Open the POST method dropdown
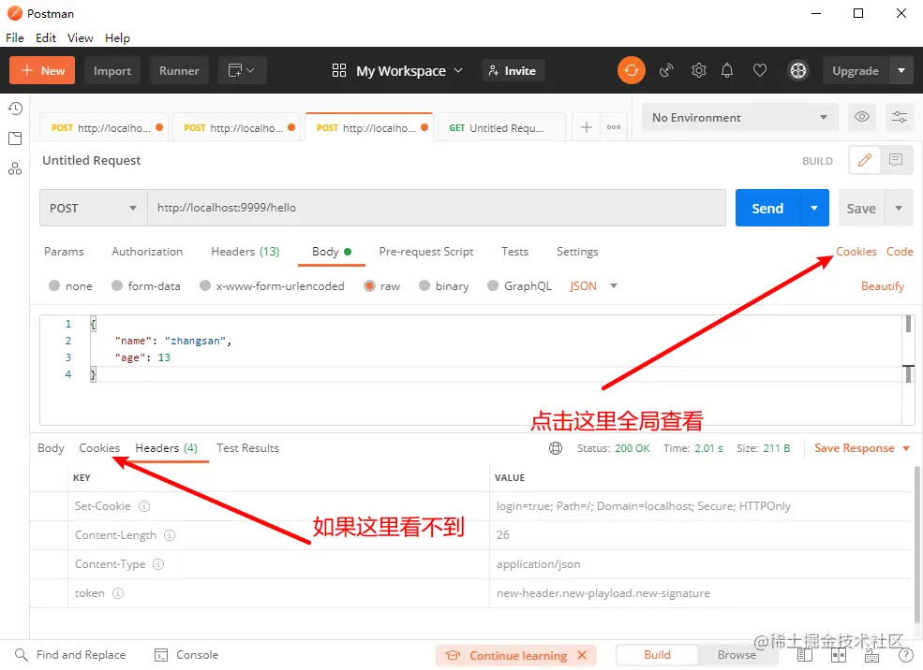Screen dimensions: 923x670 [93, 208]
